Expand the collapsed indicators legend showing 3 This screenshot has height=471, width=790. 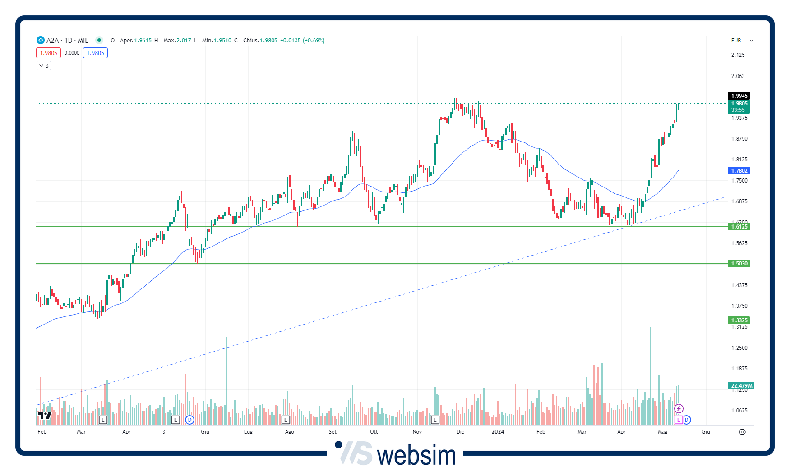(x=44, y=66)
